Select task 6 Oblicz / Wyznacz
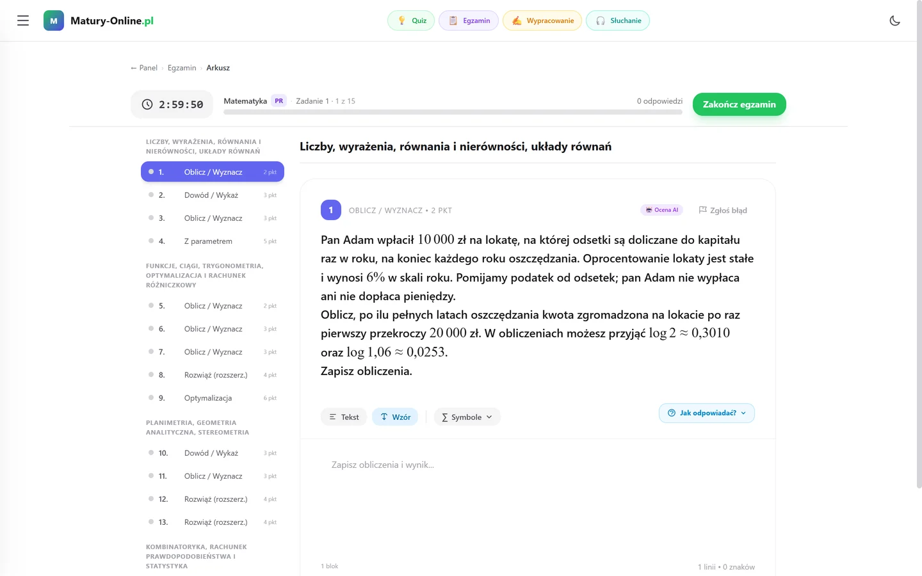The image size is (922, 576). pyautogui.click(x=213, y=329)
